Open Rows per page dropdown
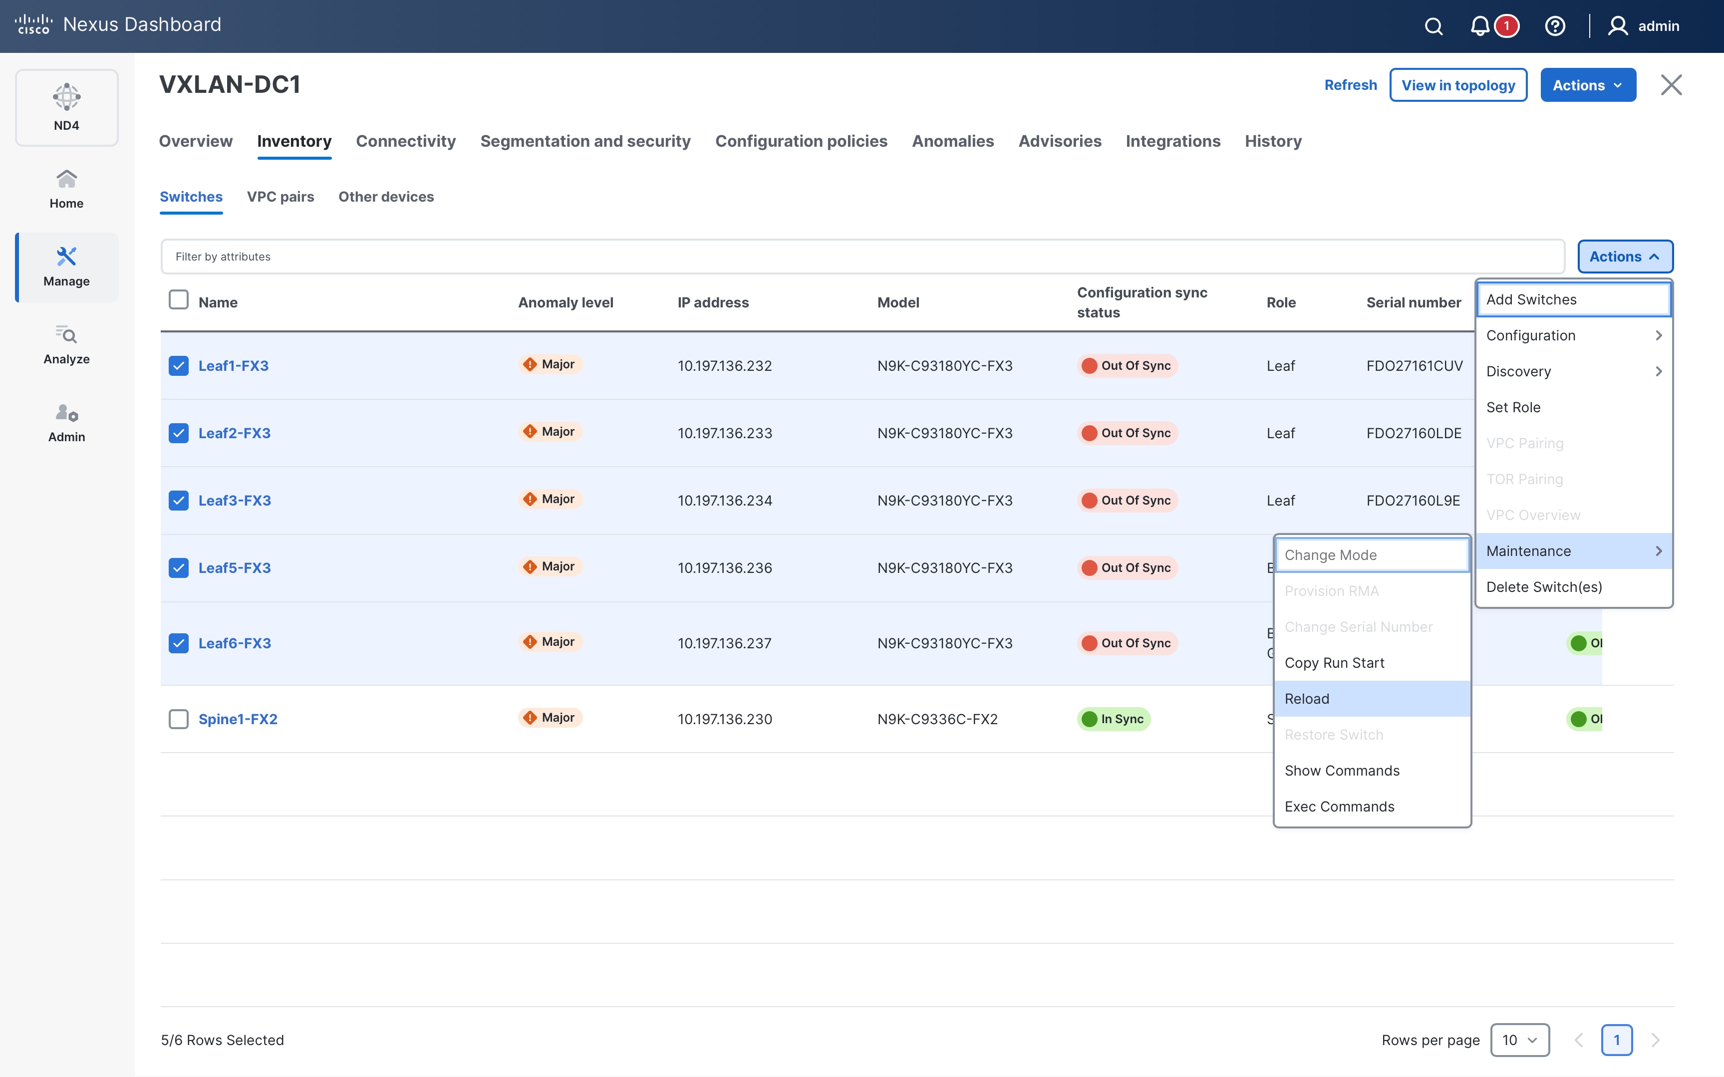The height and width of the screenshot is (1077, 1724). click(x=1519, y=1040)
